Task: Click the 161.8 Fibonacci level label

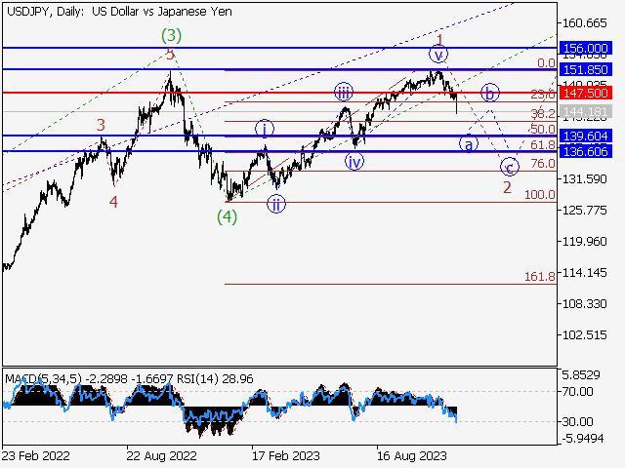Action: coord(540,276)
